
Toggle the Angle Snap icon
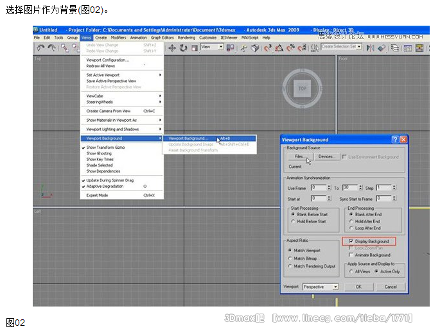point(279,48)
